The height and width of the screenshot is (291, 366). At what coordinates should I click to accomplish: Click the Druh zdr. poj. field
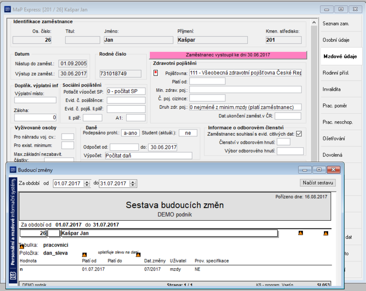pyautogui.click(x=245, y=107)
